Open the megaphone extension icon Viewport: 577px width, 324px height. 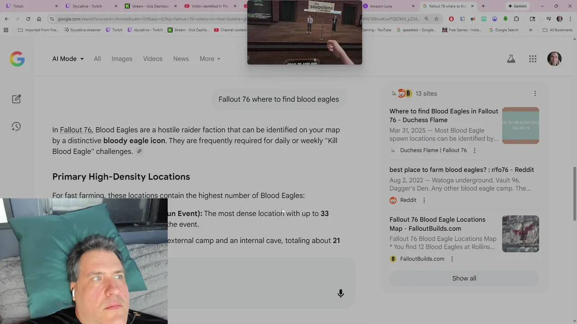(x=473, y=19)
